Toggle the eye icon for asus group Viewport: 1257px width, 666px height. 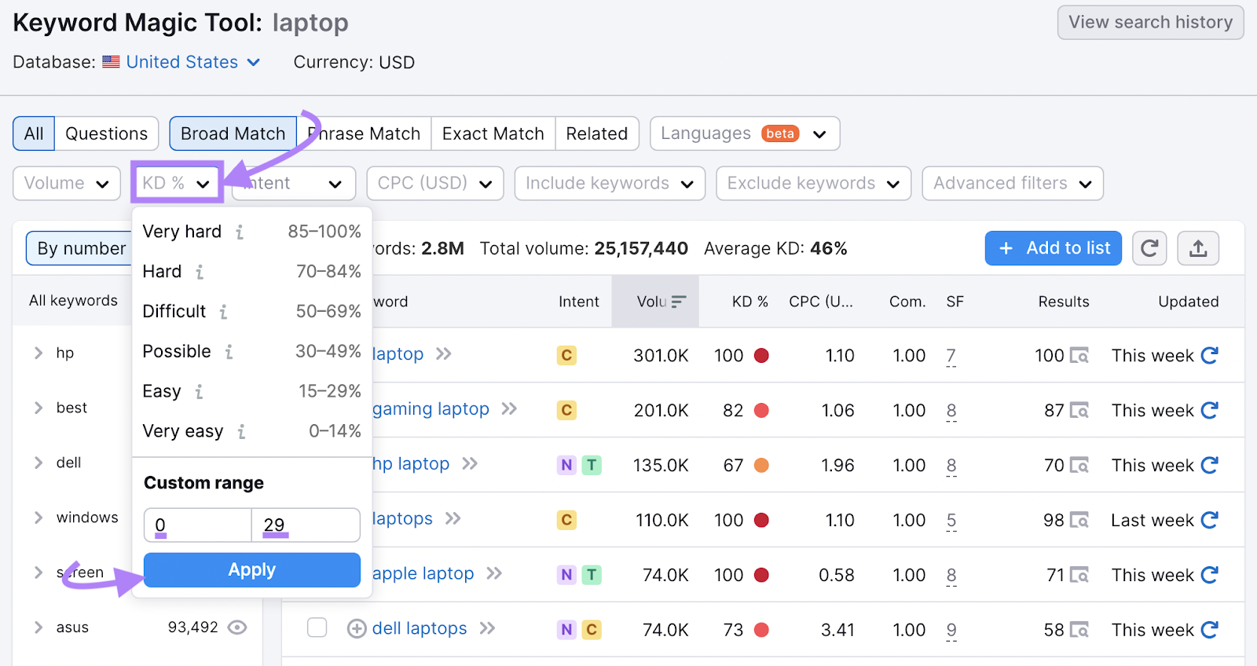237,628
